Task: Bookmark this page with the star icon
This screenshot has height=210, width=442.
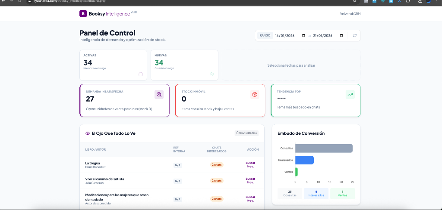Action: [x=354, y=1]
